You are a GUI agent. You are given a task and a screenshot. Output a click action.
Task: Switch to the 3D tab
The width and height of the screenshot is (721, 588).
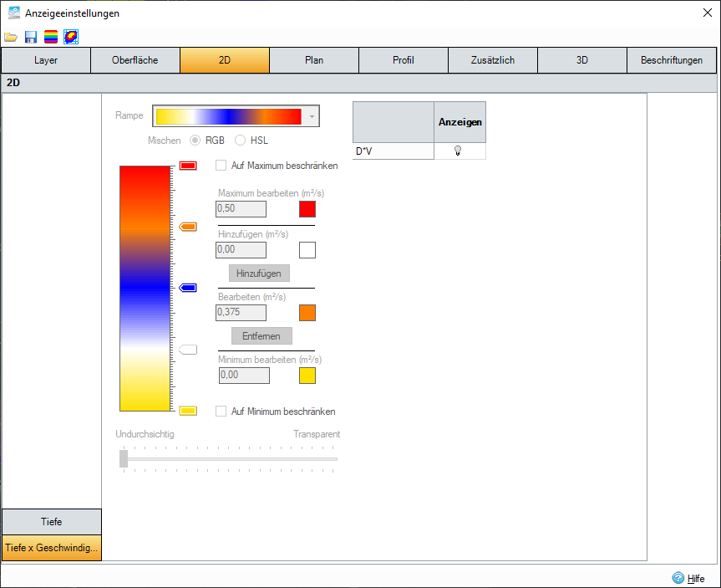click(x=582, y=60)
